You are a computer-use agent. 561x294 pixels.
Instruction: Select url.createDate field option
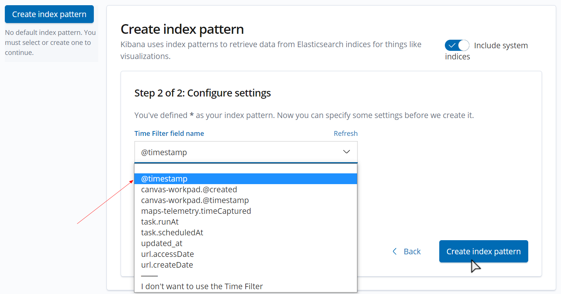click(x=167, y=265)
